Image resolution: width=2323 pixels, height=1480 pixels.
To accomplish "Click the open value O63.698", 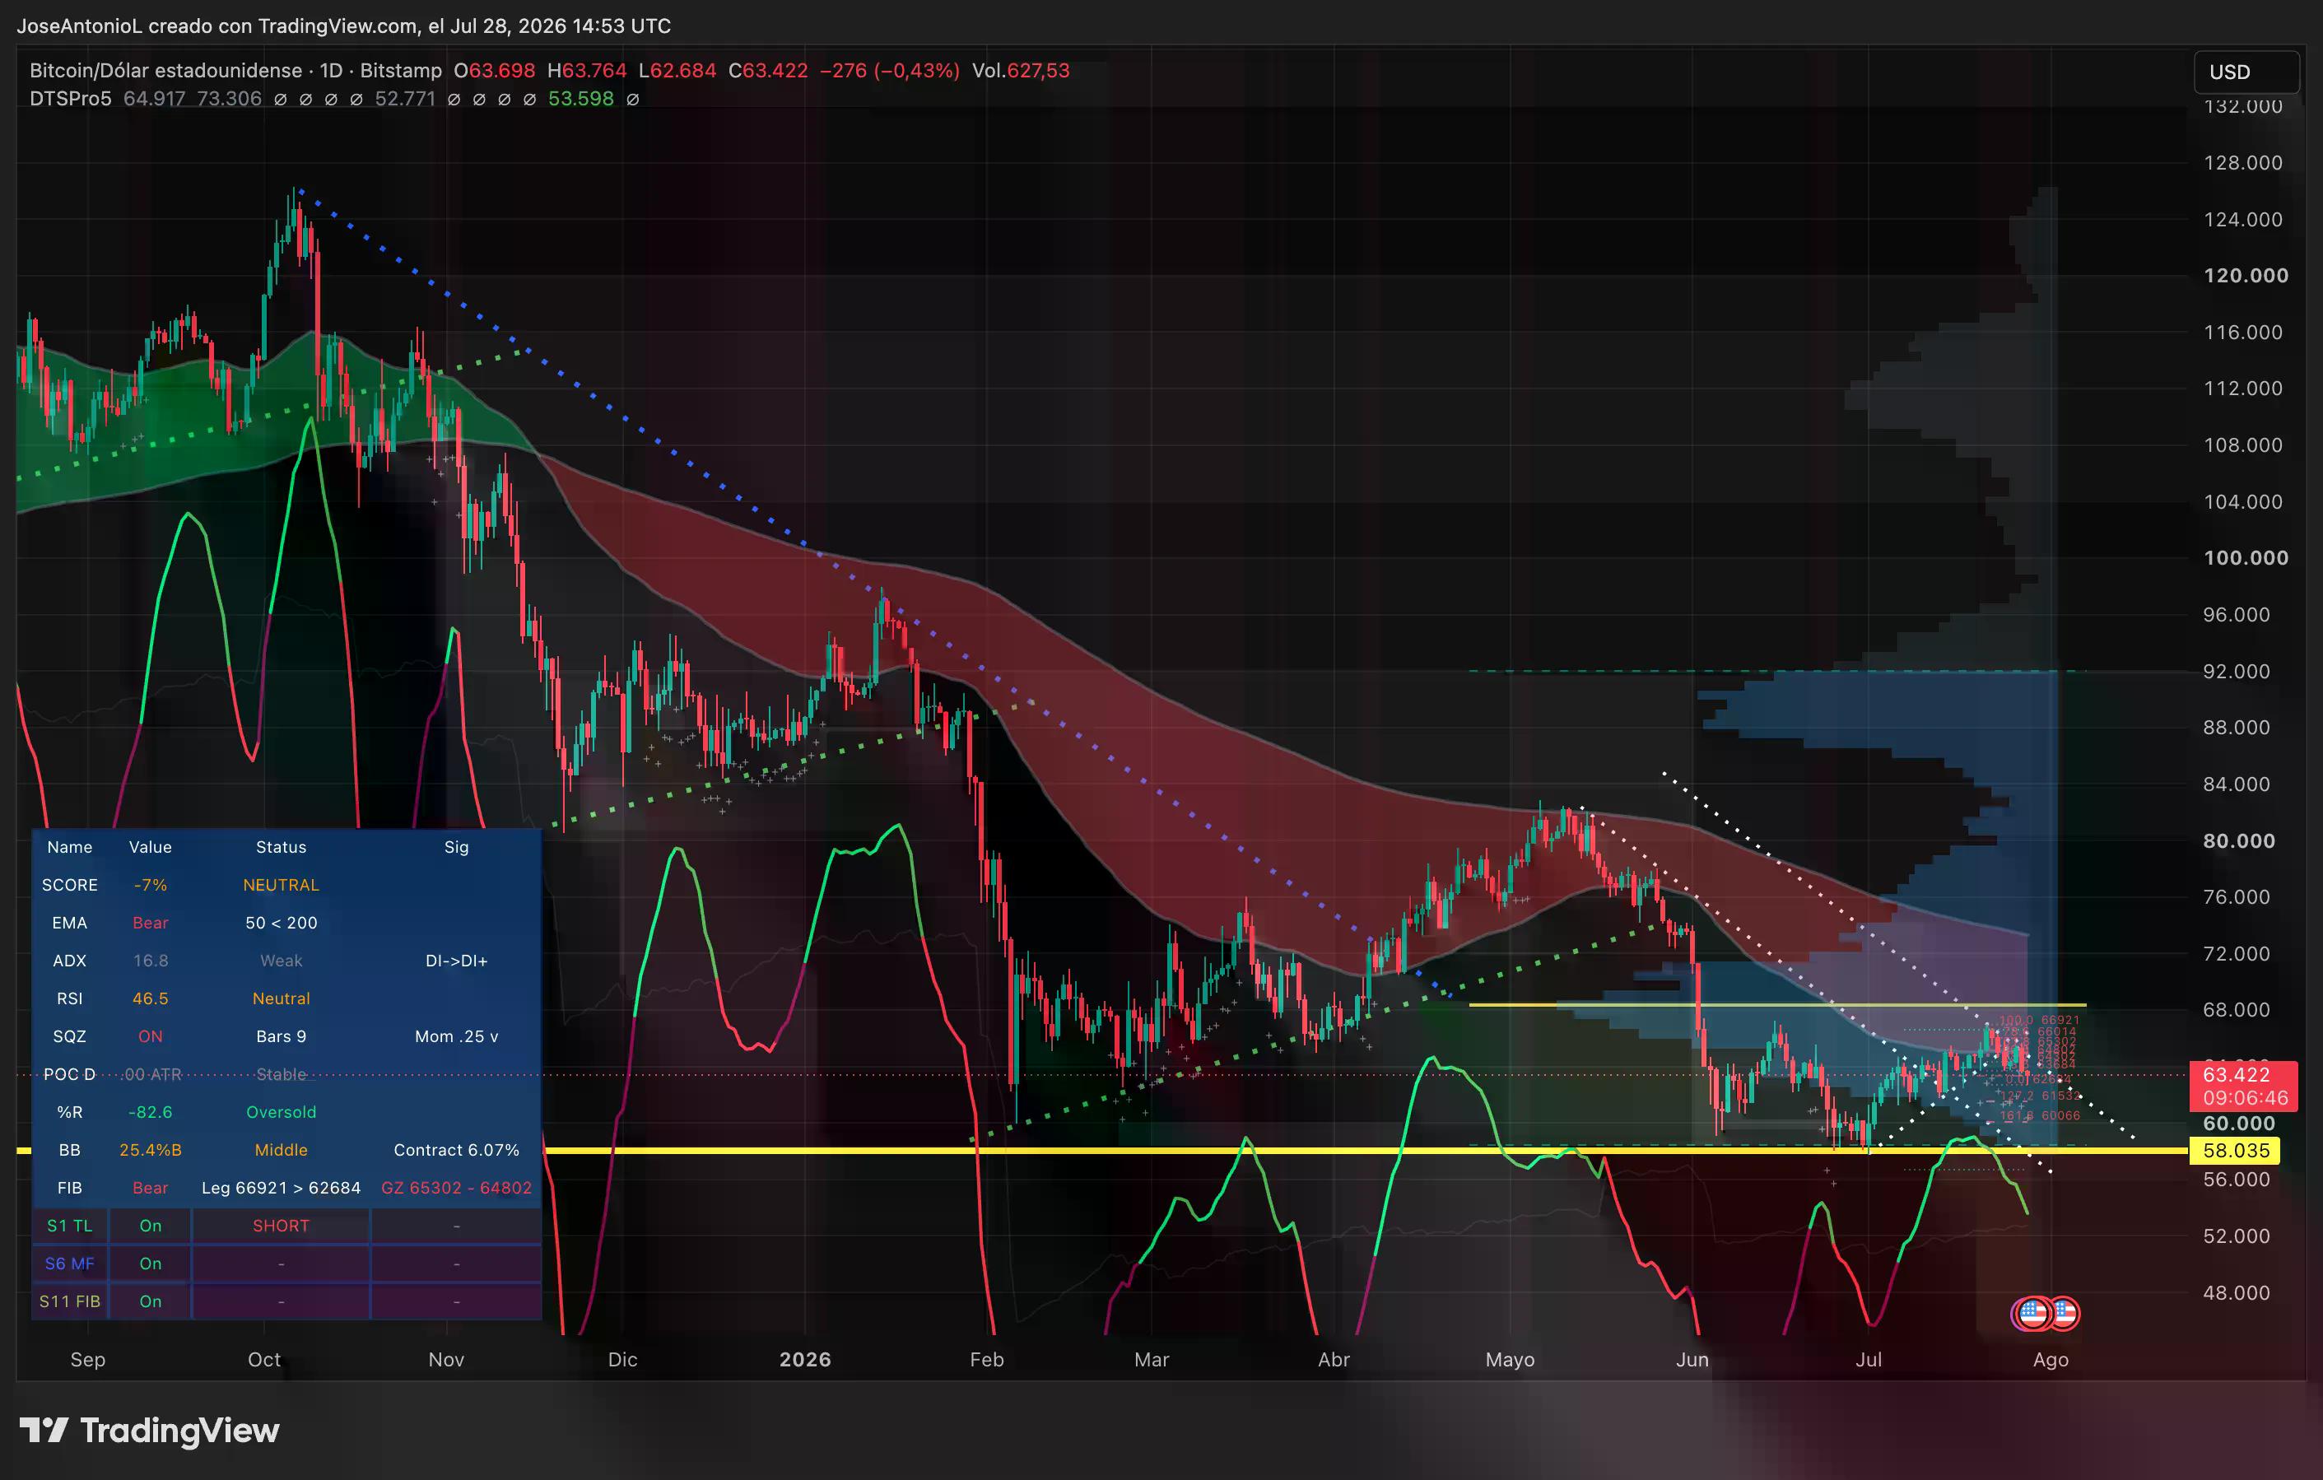I will [494, 71].
